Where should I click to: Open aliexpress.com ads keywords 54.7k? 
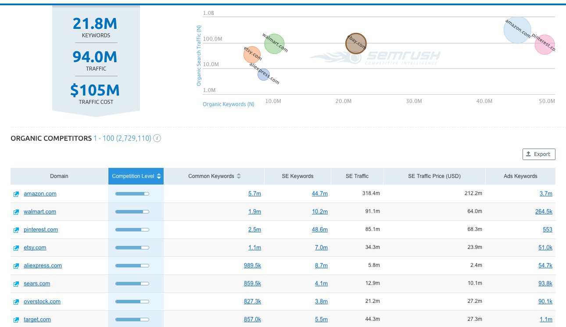coord(545,266)
